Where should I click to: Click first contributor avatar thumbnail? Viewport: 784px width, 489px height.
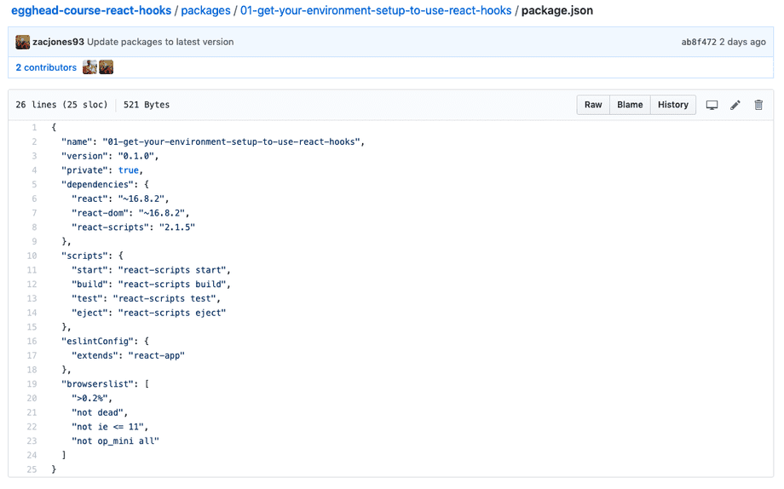(x=90, y=67)
